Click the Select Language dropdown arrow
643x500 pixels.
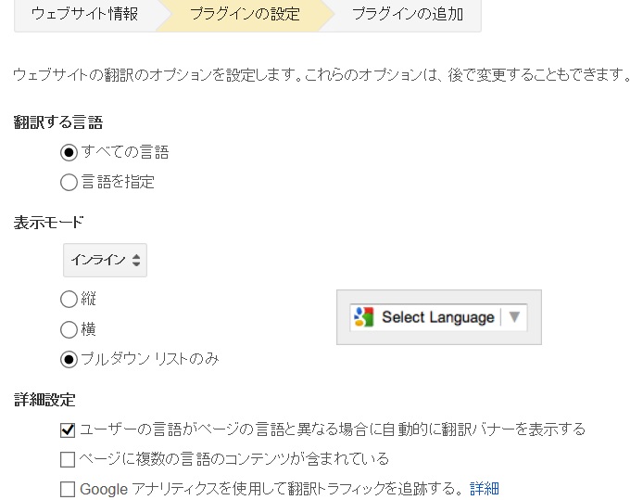pyautogui.click(x=514, y=317)
